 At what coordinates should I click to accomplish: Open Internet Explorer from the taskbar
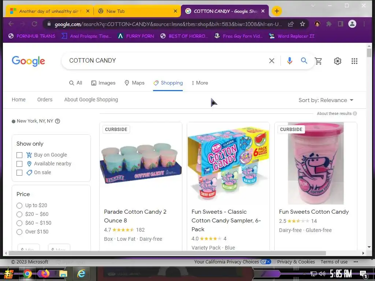(81, 274)
